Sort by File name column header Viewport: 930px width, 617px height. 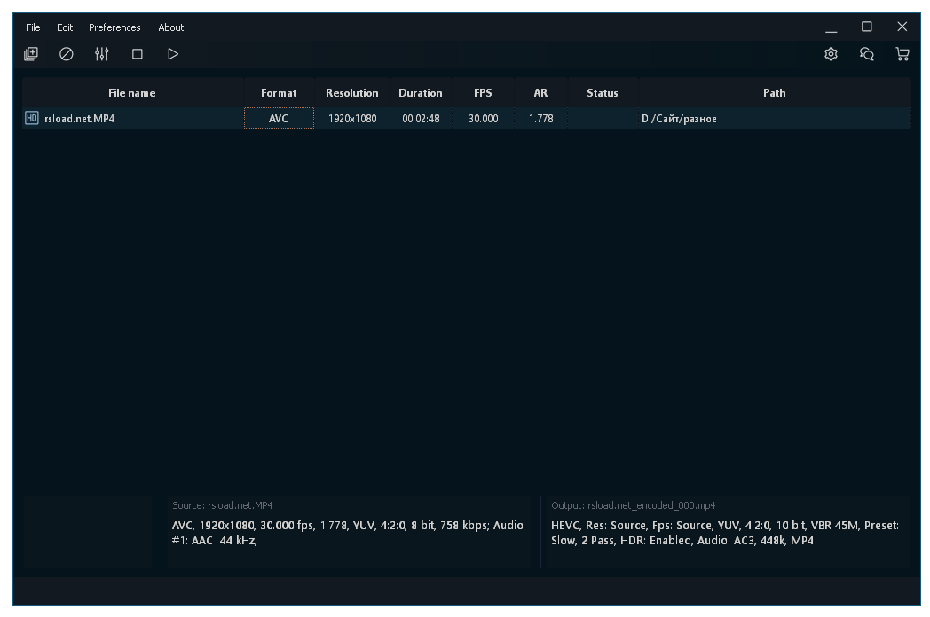[x=132, y=92]
